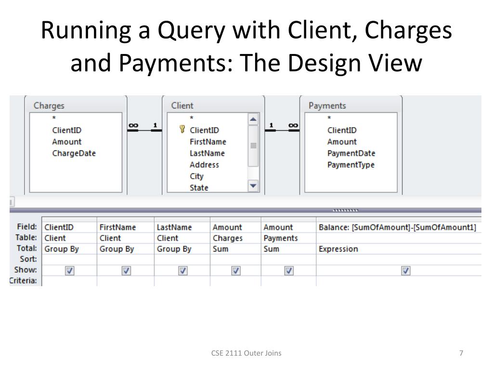Select PaymentDate in Payments table
Image resolution: width=493 pixels, height=370 pixels.
[351, 154]
